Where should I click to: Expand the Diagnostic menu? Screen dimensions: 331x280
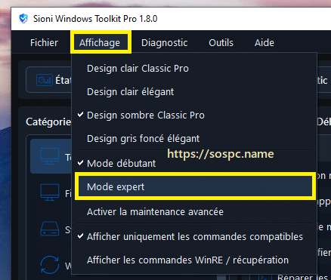point(164,43)
